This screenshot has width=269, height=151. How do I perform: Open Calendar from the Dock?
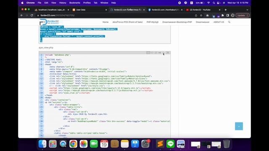[x=104, y=144]
